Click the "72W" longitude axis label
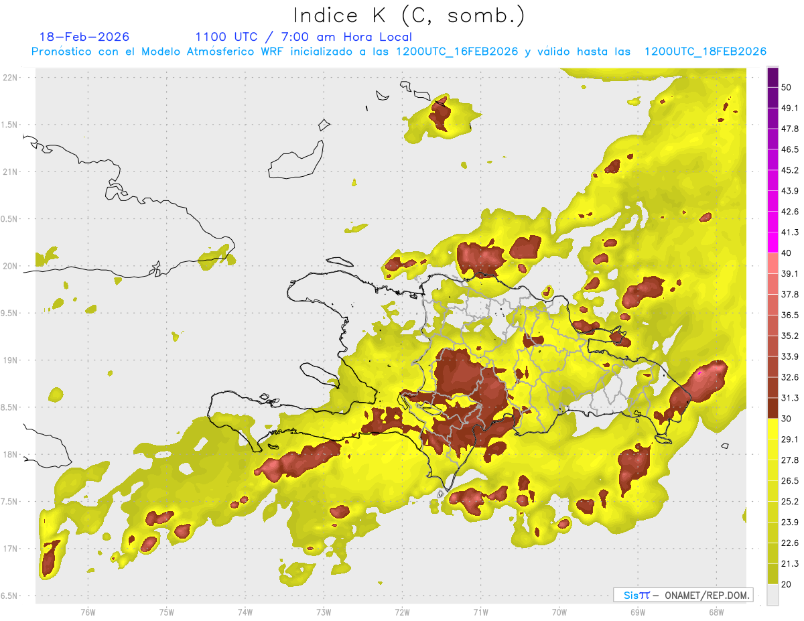 402,612
